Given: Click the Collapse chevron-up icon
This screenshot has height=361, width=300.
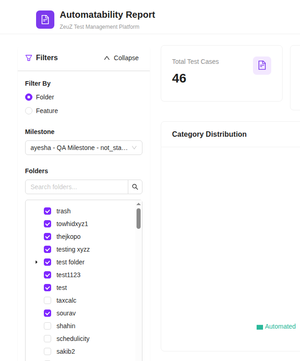Looking at the screenshot, I should click(x=107, y=58).
